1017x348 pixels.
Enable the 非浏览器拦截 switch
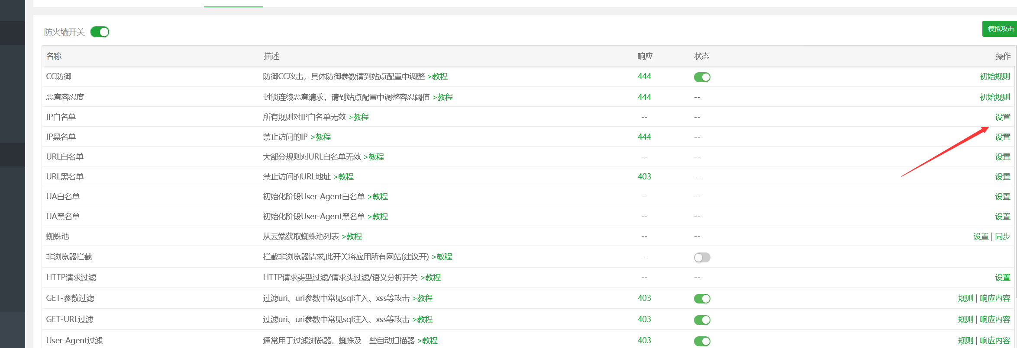click(702, 257)
